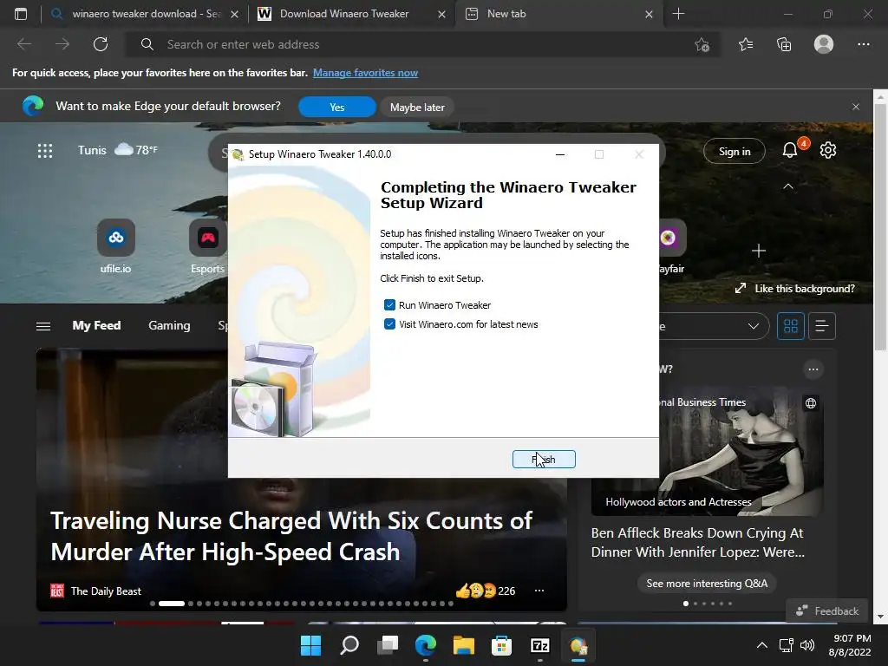
Task: Open Traveling Nurse Charged news headline
Action: [x=291, y=536]
